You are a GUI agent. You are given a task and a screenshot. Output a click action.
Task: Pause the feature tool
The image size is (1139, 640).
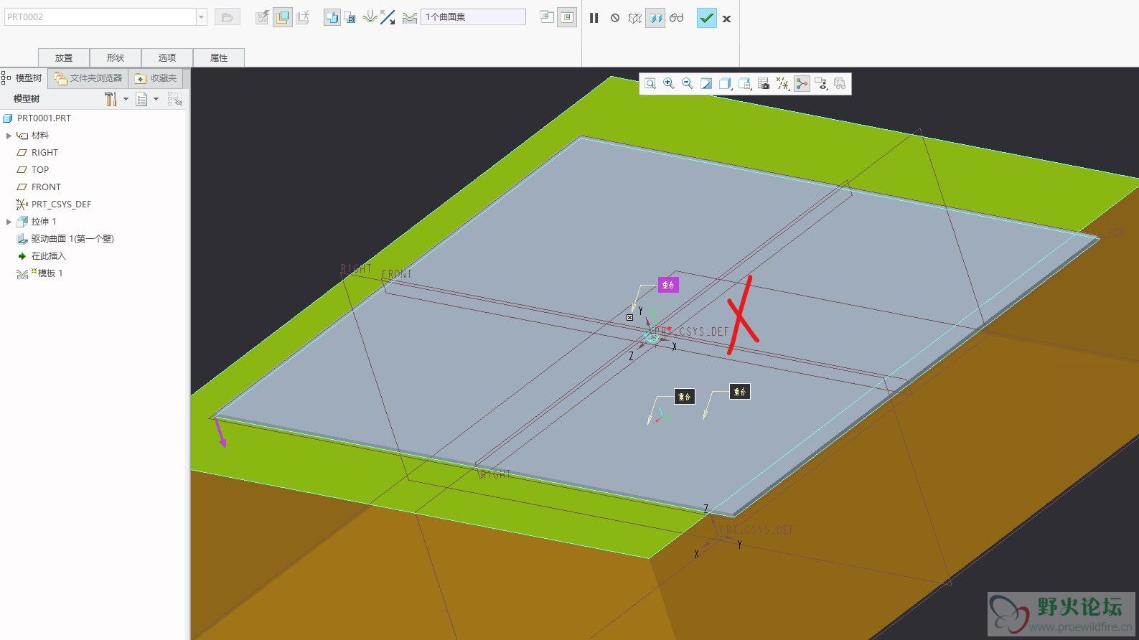click(594, 18)
